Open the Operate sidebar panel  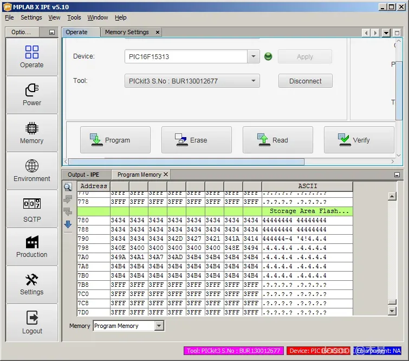pyautogui.click(x=31, y=57)
